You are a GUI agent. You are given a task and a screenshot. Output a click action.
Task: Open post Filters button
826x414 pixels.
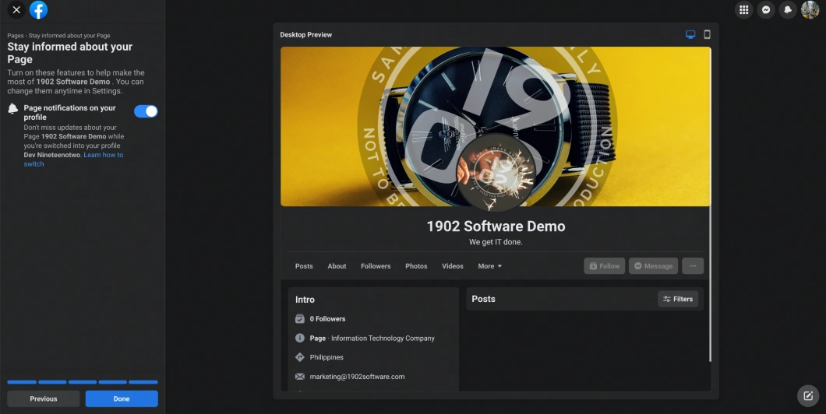pyautogui.click(x=678, y=299)
